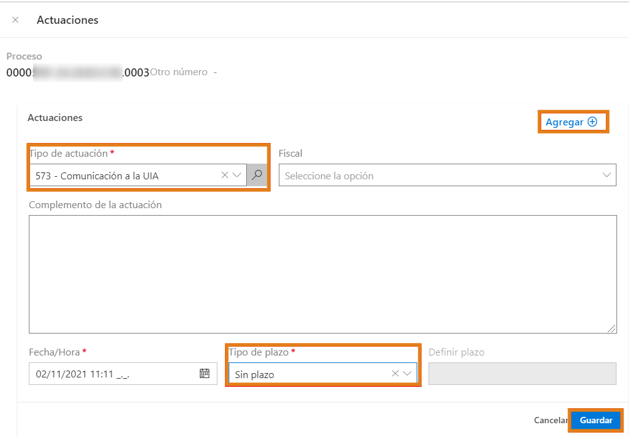Image resolution: width=629 pixels, height=437 pixels.
Task: Click the Agregar link
Action: [x=564, y=122]
